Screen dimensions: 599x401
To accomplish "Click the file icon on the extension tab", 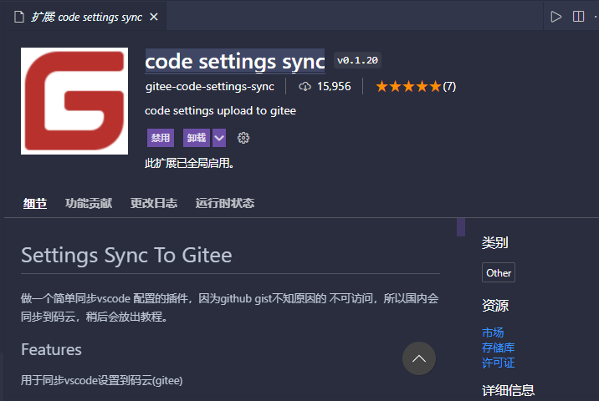I will coord(18,17).
